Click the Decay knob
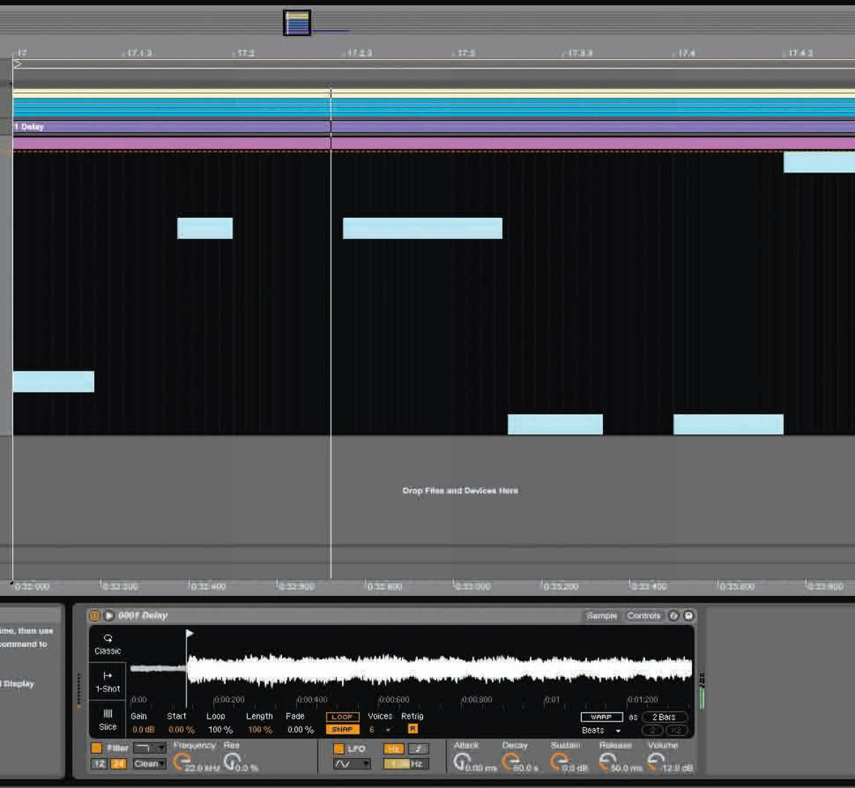Viewport: 855px width, 788px height. 510,761
